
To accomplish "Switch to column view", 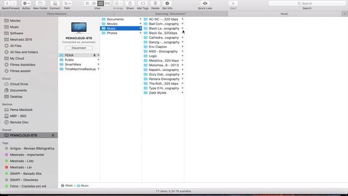I will 101,3.
